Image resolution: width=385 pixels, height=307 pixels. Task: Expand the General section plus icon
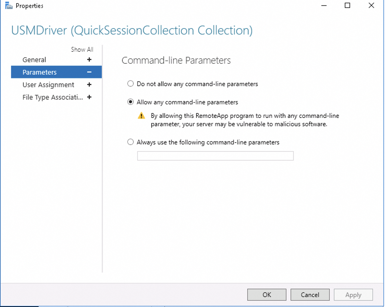pyautogui.click(x=89, y=60)
